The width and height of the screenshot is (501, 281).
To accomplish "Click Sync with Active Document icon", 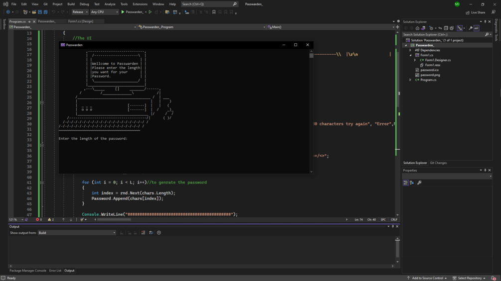I will pyautogui.click(x=440, y=28).
